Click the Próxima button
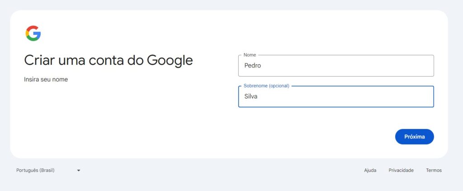The height and width of the screenshot is (191, 463). (414, 137)
